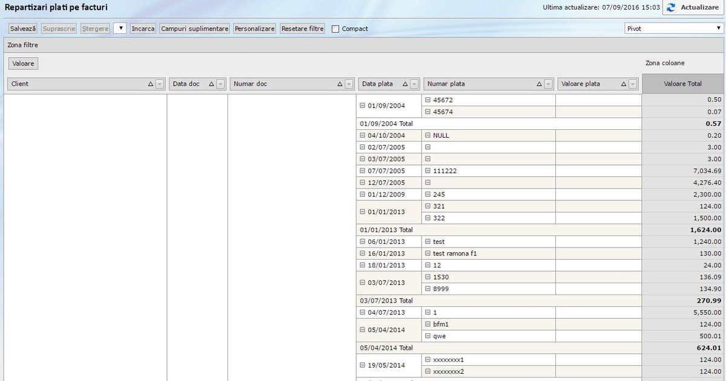Collapse the 01/09/2004 date row
Image resolution: width=726 pixels, height=381 pixels.
(x=363, y=106)
